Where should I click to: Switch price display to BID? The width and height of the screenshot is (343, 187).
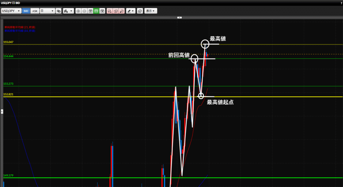pos(26,11)
